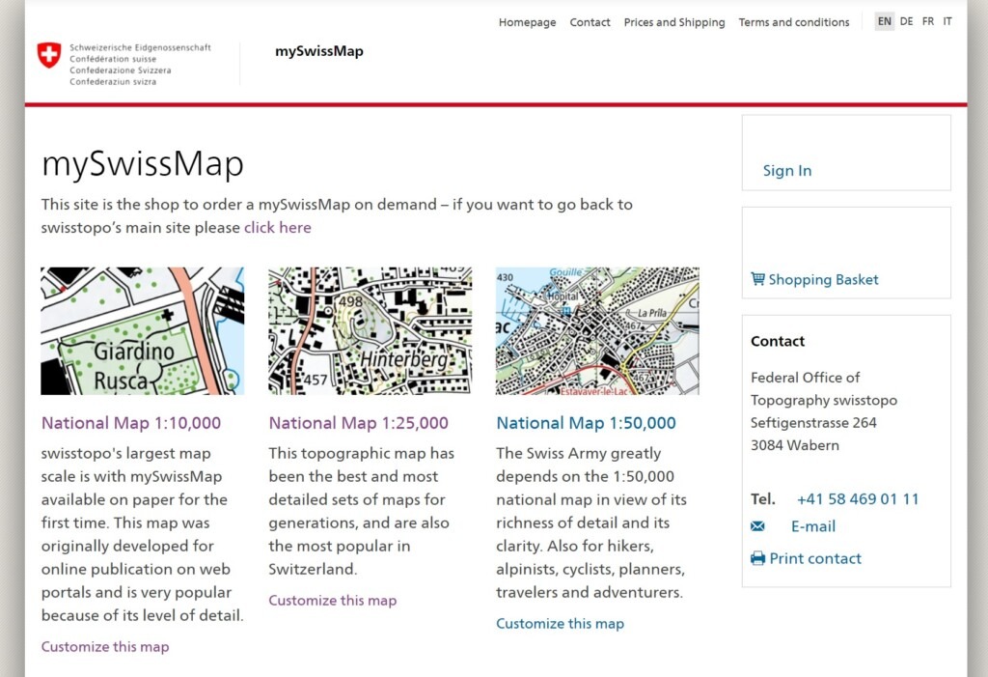Customize the 1:50,000 map
This screenshot has height=677, width=988.
(561, 623)
